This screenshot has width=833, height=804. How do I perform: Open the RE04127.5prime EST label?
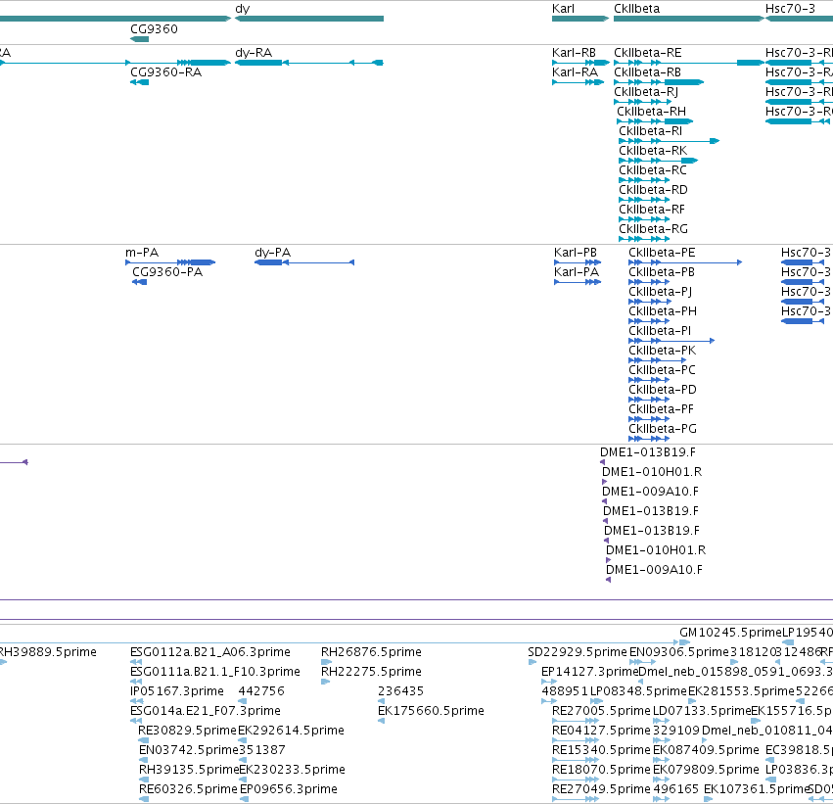(601, 731)
